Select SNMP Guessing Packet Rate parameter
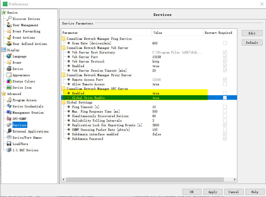 (x=101, y=130)
